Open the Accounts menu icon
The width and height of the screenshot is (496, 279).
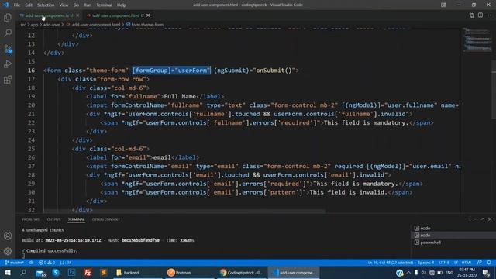tap(8, 236)
